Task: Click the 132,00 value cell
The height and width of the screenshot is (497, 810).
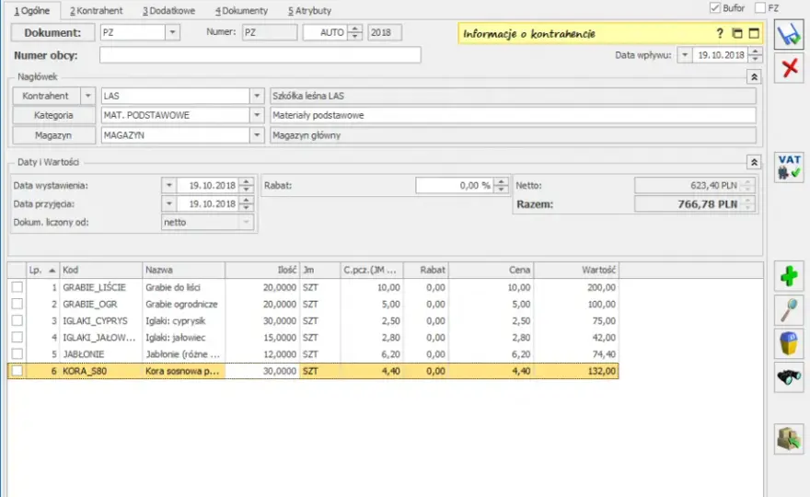Action: (x=576, y=371)
